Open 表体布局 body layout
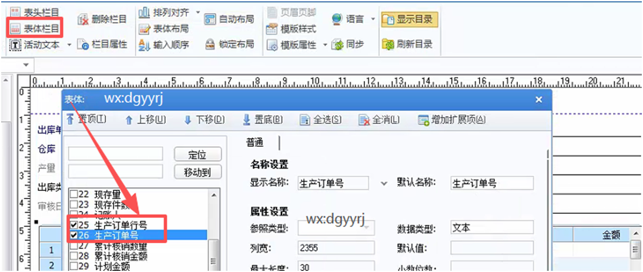The height and width of the screenshot is (272, 643). [164, 28]
